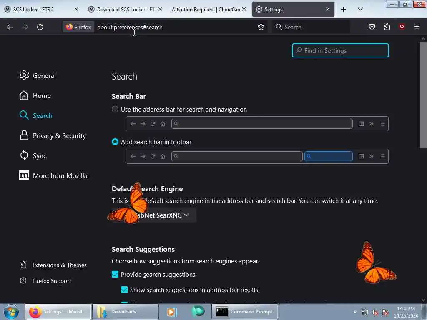The height and width of the screenshot is (320, 427).
Task: Open the Command Prompt taskbar button
Action: pyautogui.click(x=244, y=312)
